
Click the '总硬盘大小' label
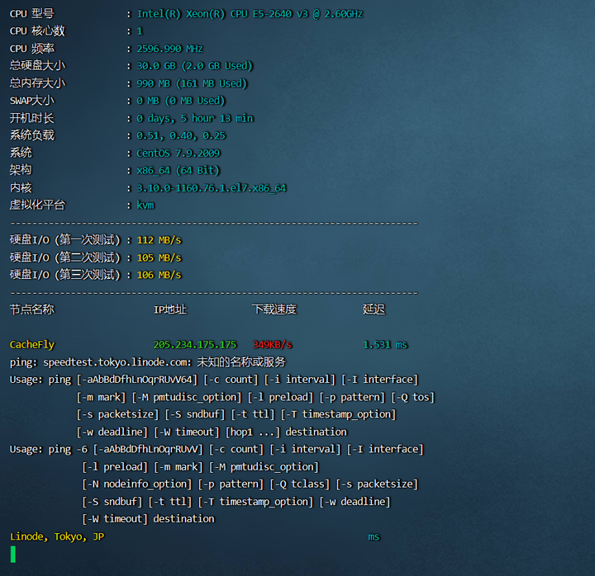37,65
